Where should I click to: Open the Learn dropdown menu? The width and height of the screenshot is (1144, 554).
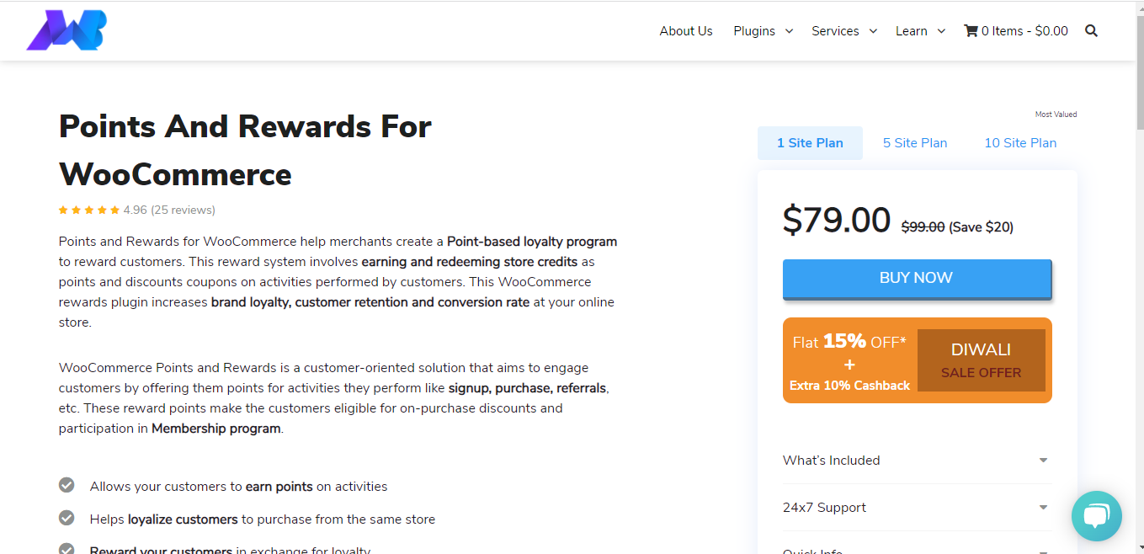pyautogui.click(x=920, y=31)
